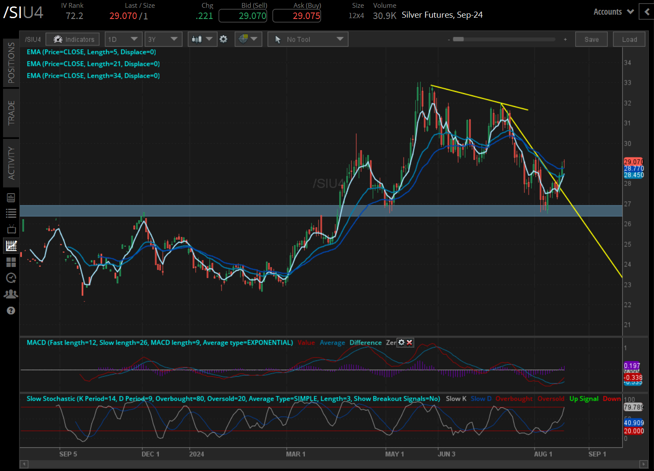Image resolution: width=654 pixels, height=471 pixels.
Task: Expand the candlestick chart type dropdown
Action: click(202, 39)
